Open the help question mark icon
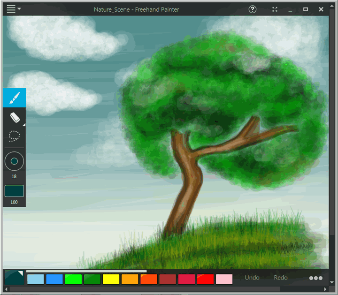The width and height of the screenshot is (338, 295). coord(253,9)
